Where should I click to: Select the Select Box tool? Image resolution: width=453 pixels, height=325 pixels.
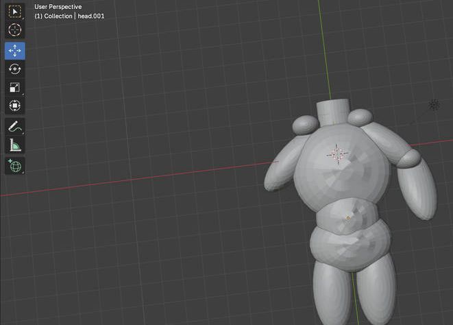click(14, 12)
